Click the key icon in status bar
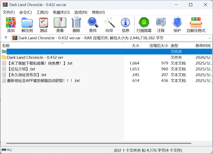This screenshot has height=154, width=213. 10,150
